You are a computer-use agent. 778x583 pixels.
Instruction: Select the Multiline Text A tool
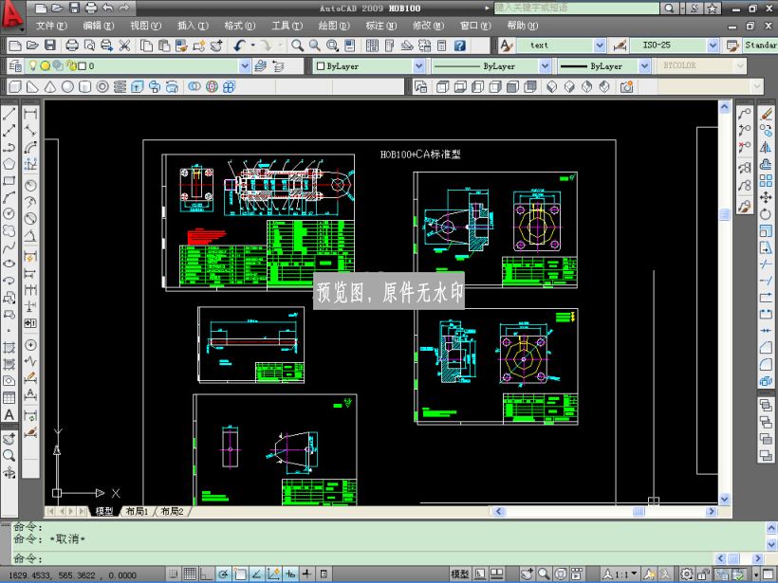pos(9,414)
